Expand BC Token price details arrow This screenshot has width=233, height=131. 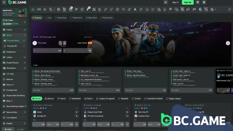(x=25, y=22)
